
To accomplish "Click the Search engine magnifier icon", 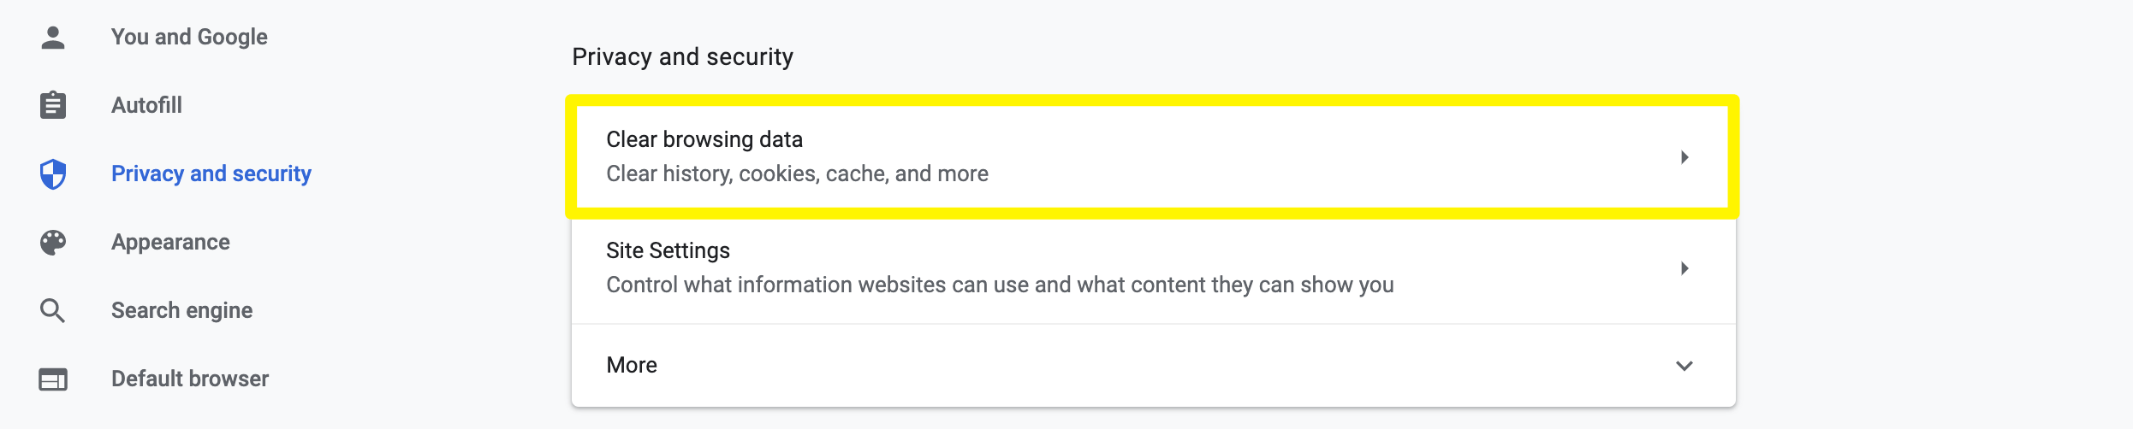I will point(53,310).
